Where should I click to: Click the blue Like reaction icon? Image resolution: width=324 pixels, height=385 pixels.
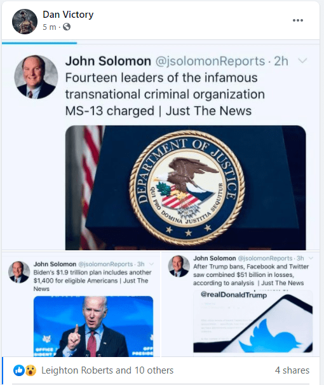19,370
